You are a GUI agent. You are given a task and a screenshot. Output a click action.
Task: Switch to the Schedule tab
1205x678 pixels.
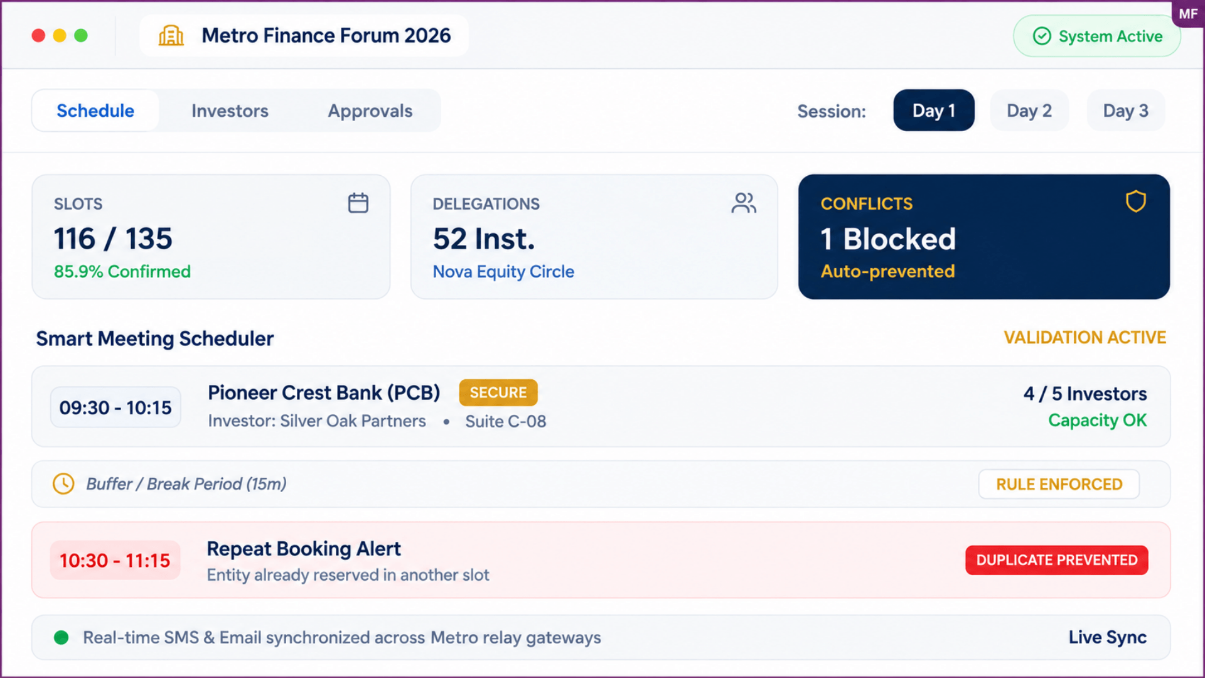click(x=95, y=110)
